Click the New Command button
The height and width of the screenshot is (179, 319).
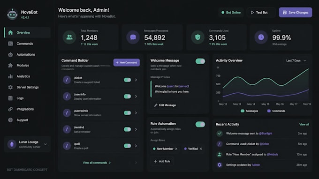pos(127,63)
